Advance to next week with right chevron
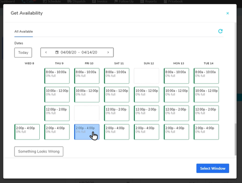Screen dimensions: 242x183 tap(108, 52)
